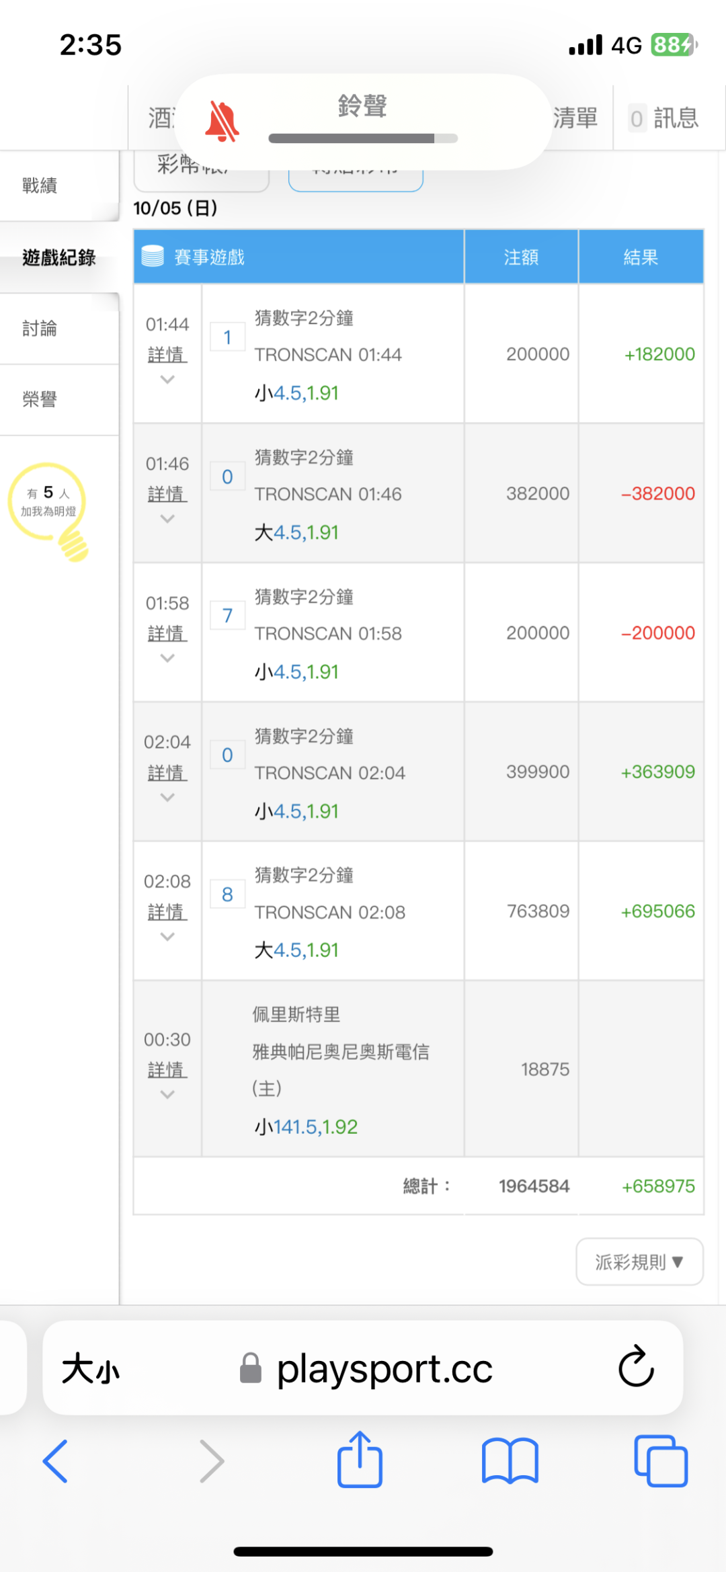
Task: Tap the coin stack icon in header
Action: pos(153,256)
